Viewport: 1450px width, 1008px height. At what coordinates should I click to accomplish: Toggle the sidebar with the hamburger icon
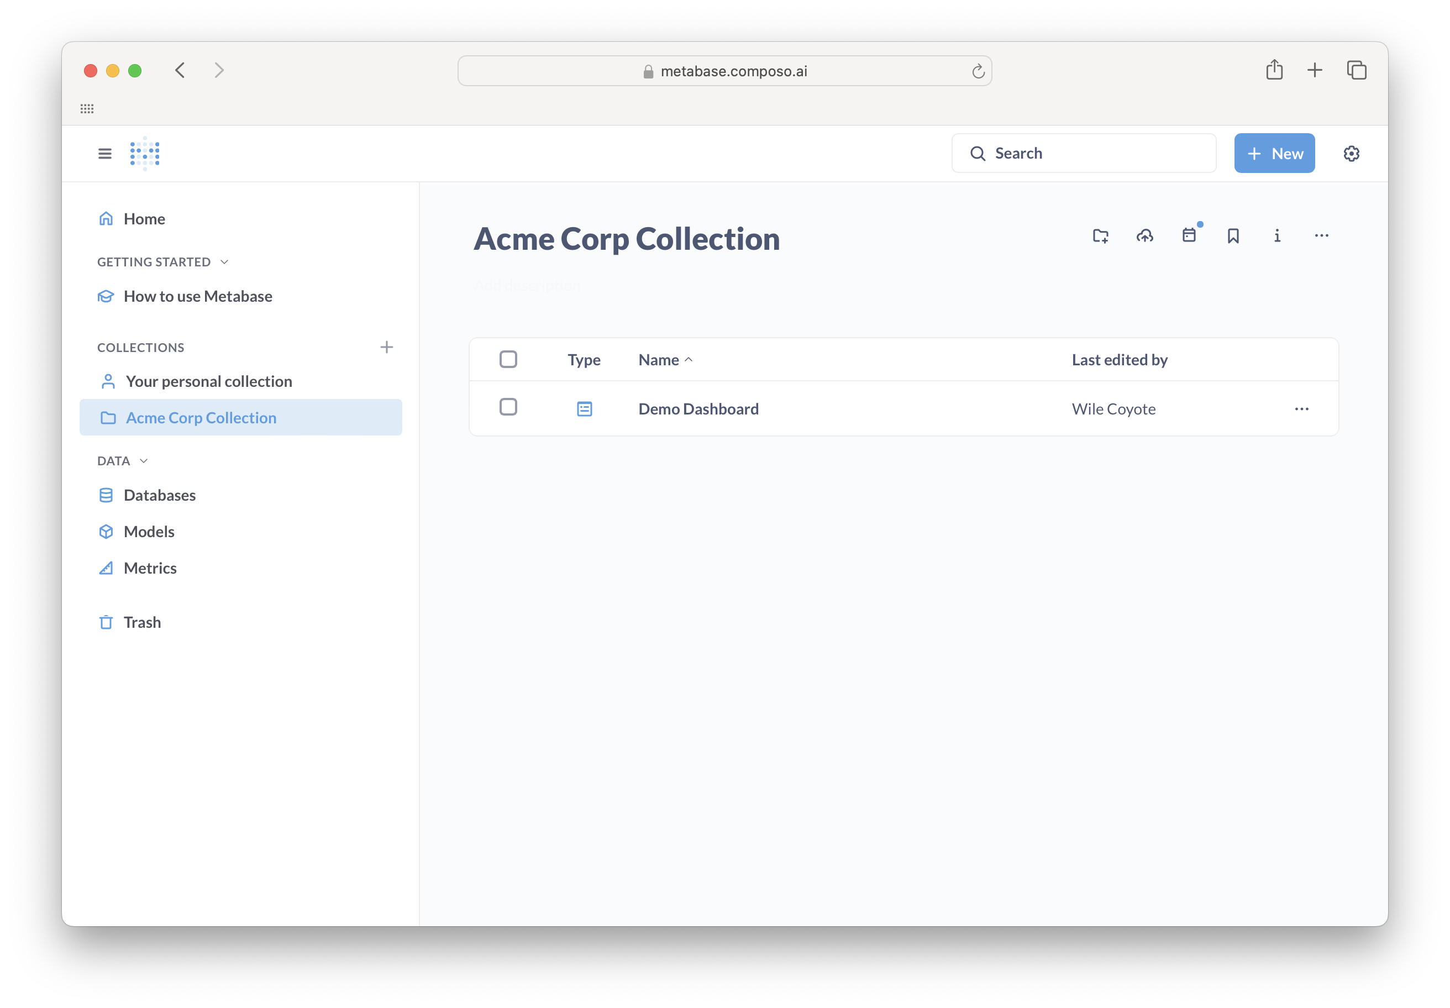pos(104,153)
